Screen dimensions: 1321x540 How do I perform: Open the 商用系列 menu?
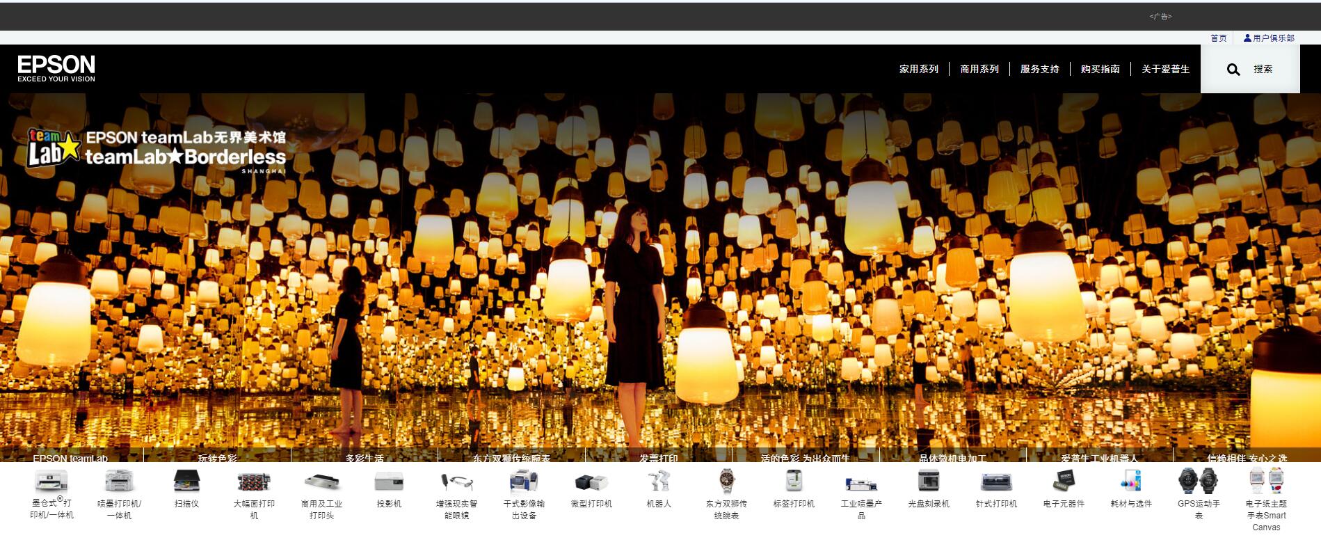(979, 69)
